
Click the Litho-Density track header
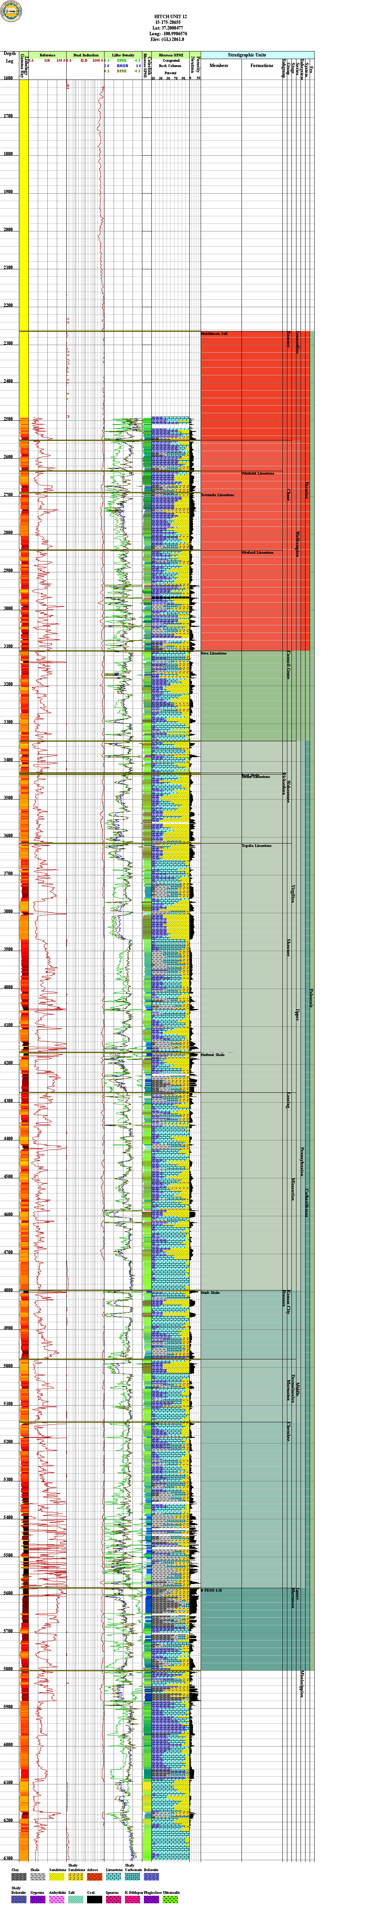pyautogui.click(x=123, y=56)
